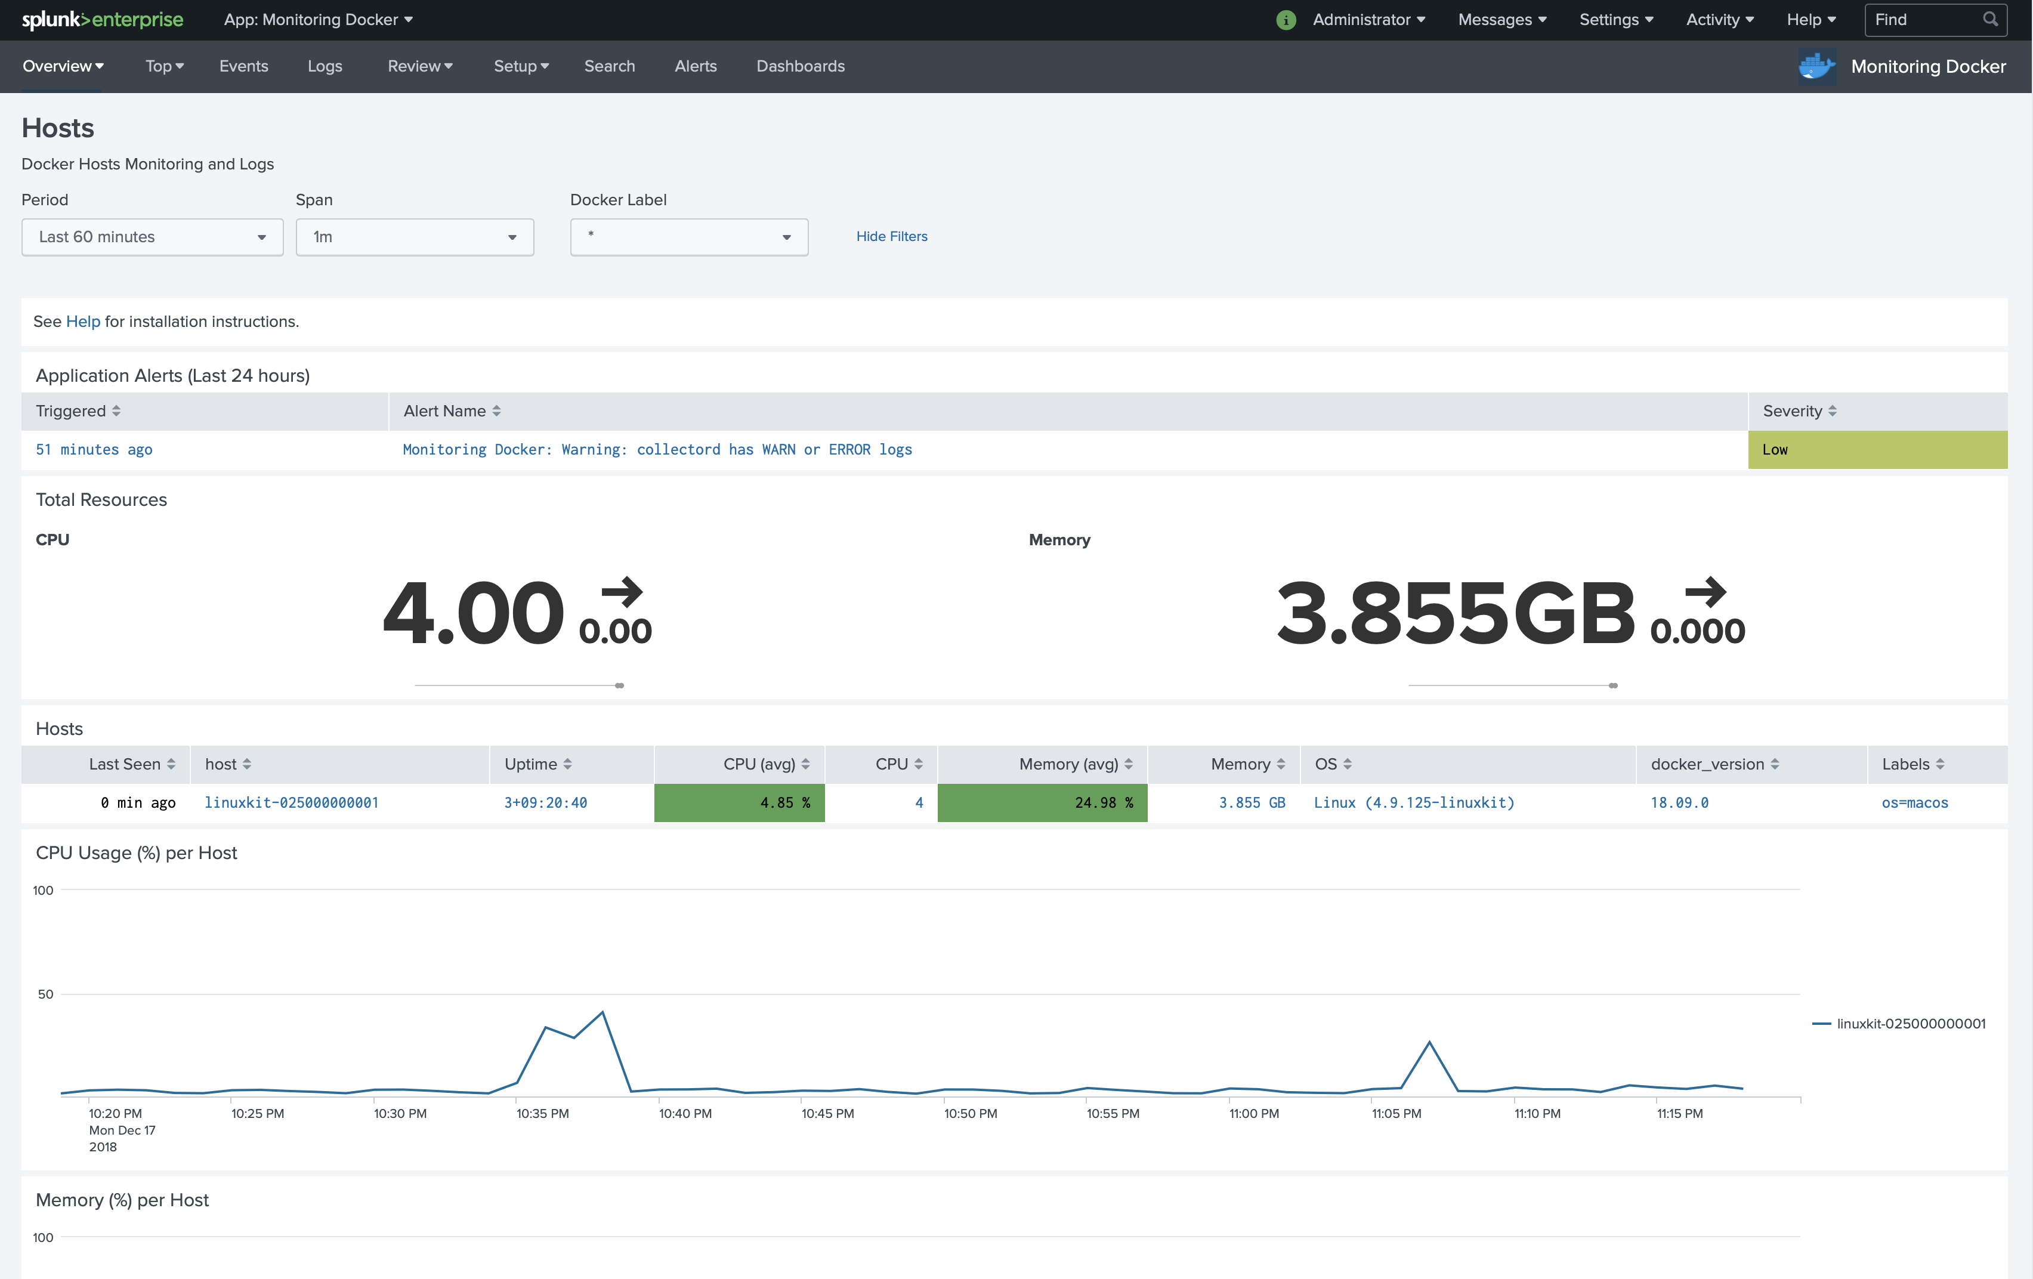Open the Docker Label filter dropdown
2033x1279 pixels.
click(688, 237)
